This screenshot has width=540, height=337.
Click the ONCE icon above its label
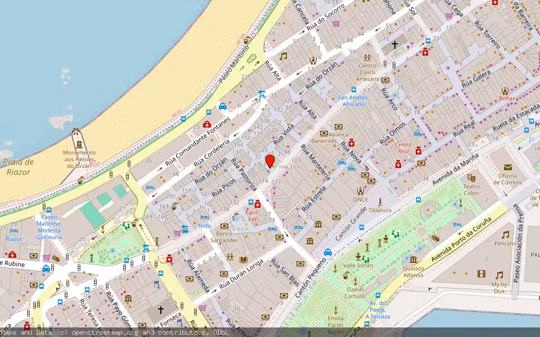[x=360, y=191]
